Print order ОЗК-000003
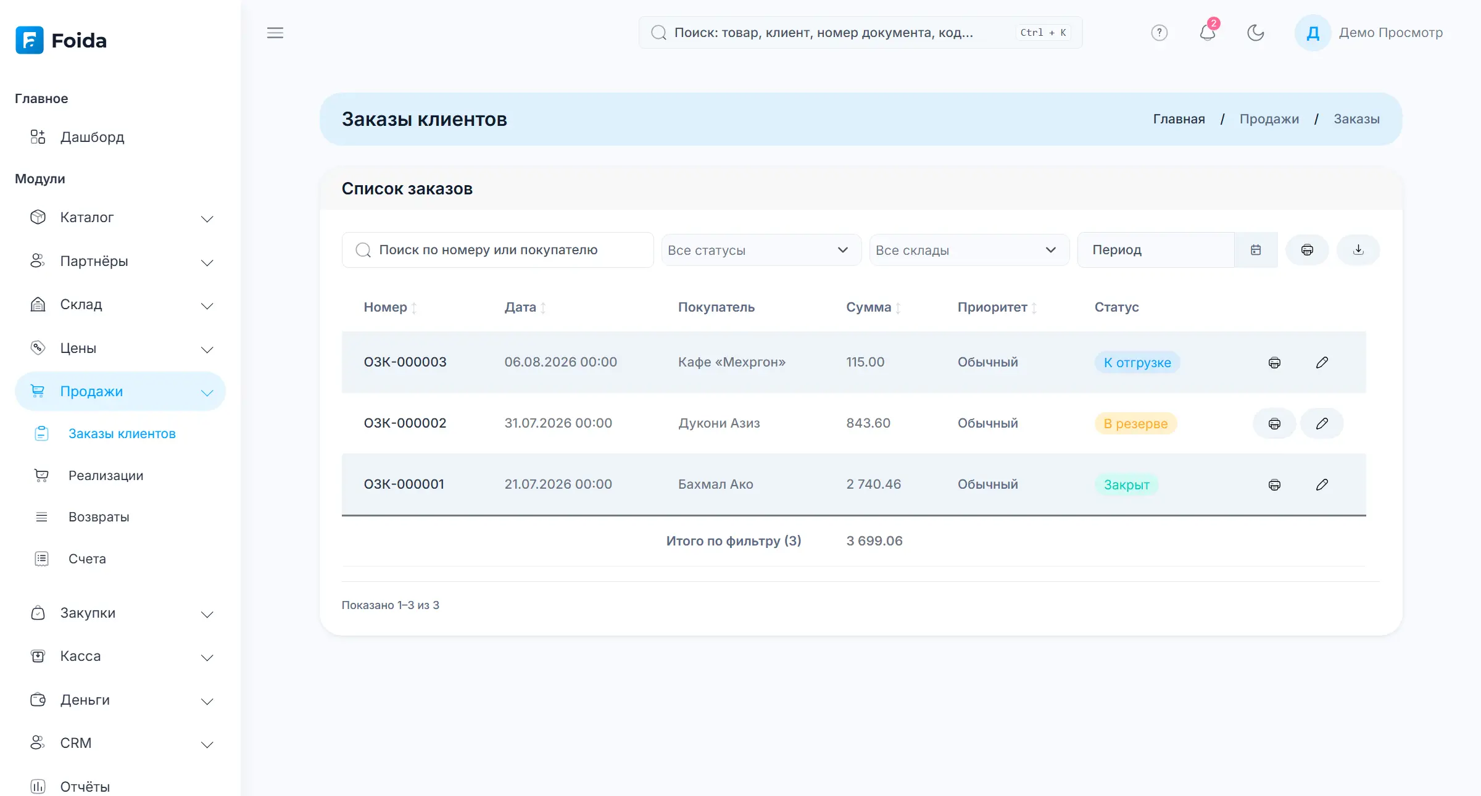The height and width of the screenshot is (796, 1481). [1274, 362]
